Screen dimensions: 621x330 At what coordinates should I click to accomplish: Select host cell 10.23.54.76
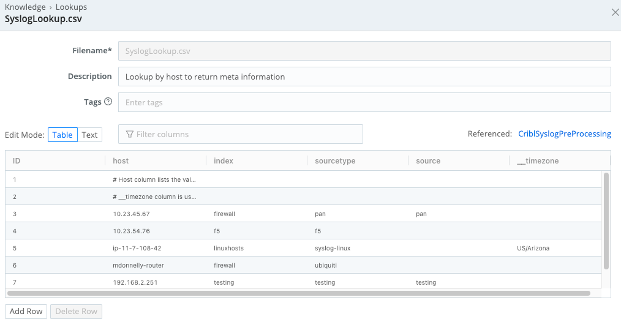132,231
